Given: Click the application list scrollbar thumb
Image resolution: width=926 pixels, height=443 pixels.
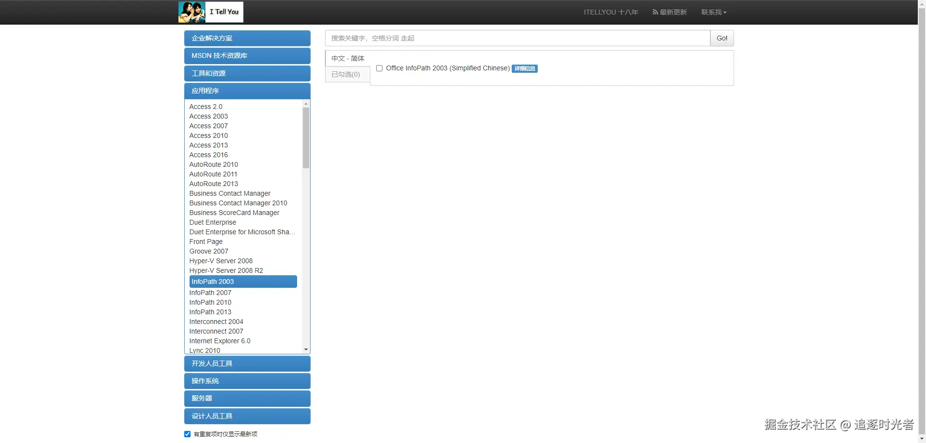Looking at the screenshot, I should [x=306, y=138].
